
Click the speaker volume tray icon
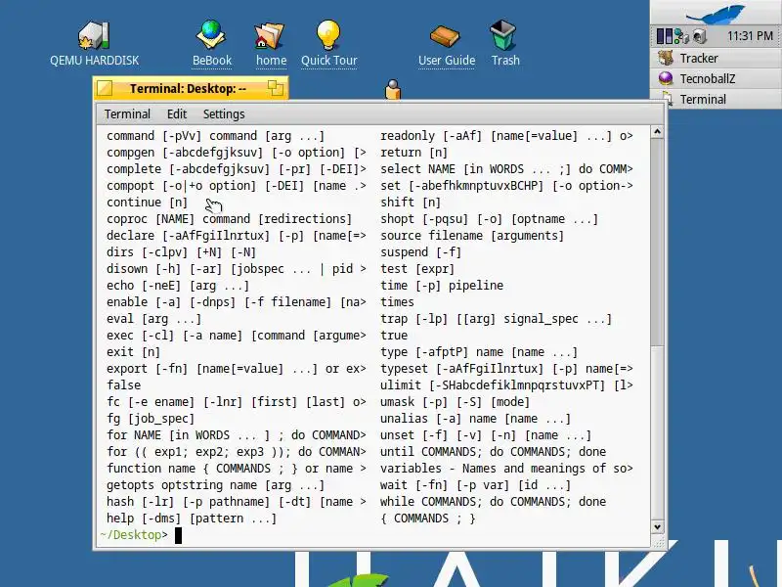tap(700, 36)
